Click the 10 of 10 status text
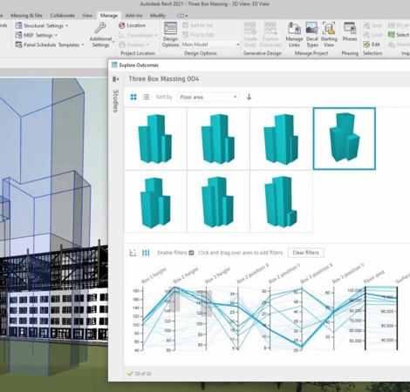 [143, 374]
